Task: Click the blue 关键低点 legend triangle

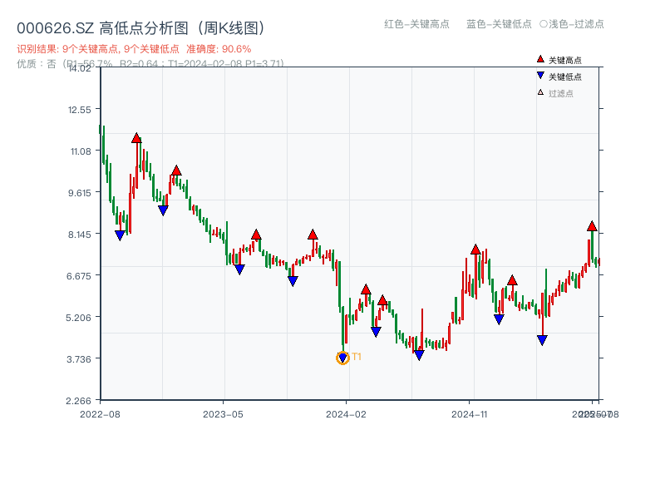Action: pos(540,76)
